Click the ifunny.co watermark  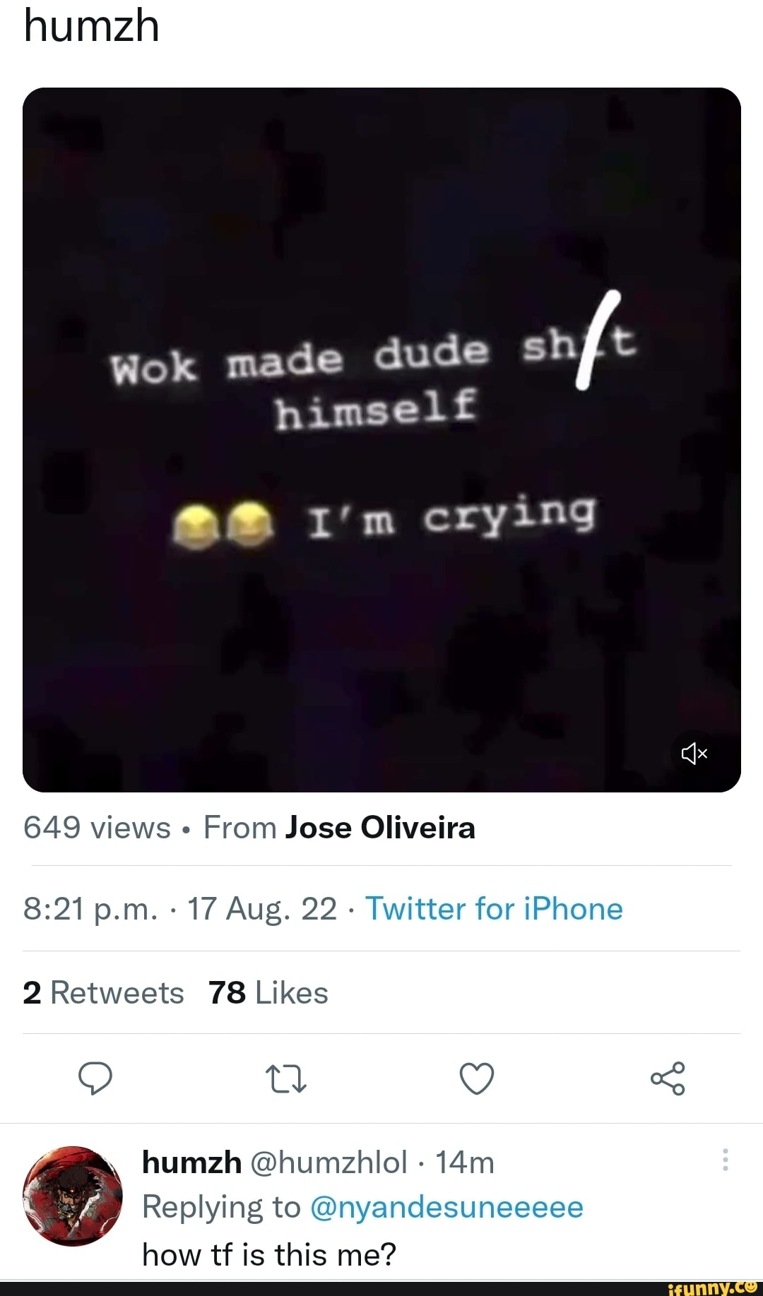[x=714, y=1288]
